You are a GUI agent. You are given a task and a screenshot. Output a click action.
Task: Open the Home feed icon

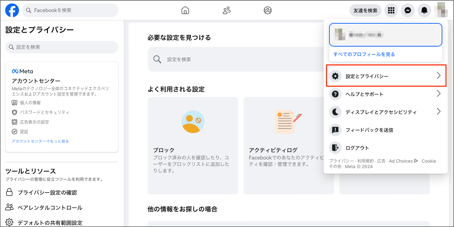(x=185, y=10)
